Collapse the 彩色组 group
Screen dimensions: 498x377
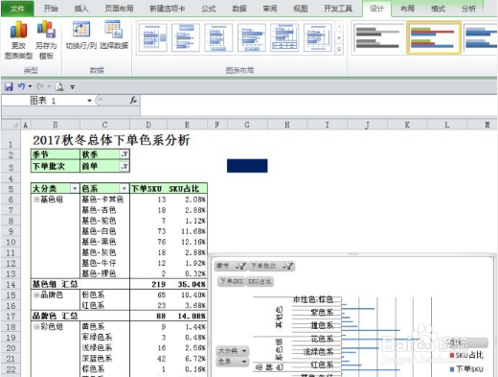point(36,326)
